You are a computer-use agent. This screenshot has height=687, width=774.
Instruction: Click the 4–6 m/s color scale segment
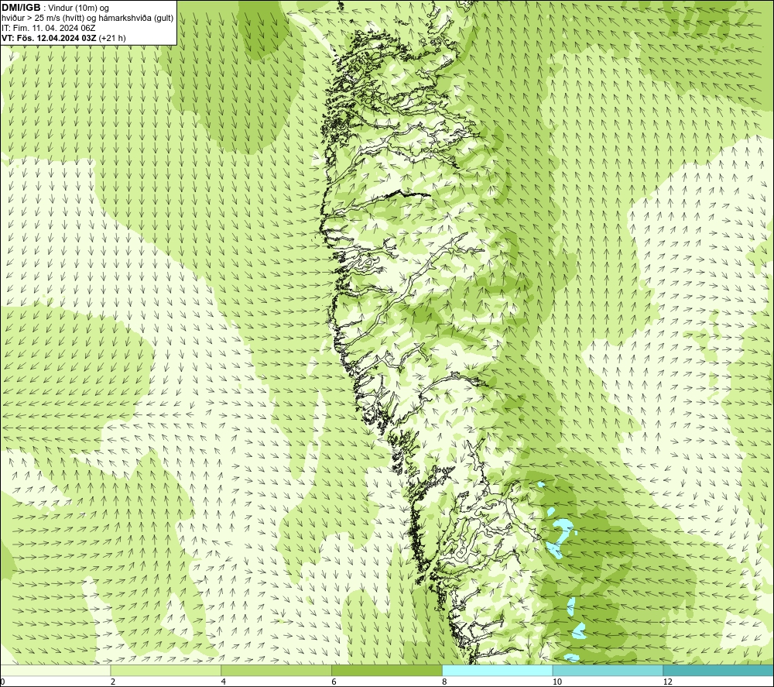click(276, 670)
